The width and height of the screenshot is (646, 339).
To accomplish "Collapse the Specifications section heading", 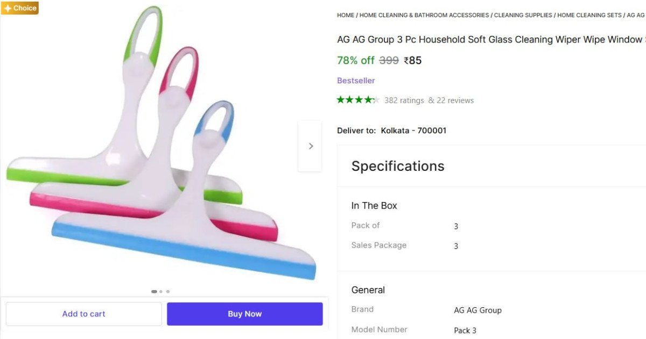I will [x=398, y=166].
